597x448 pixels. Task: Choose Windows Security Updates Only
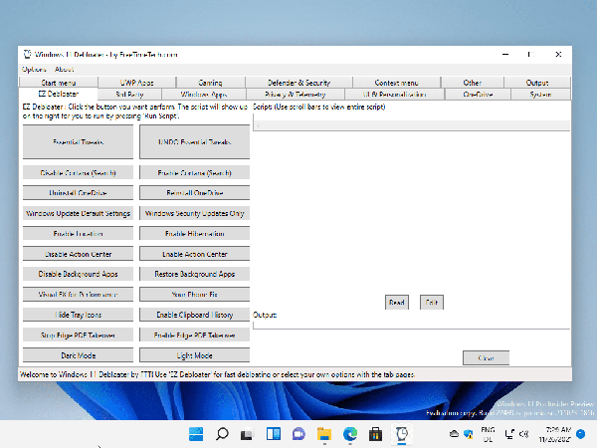click(195, 213)
